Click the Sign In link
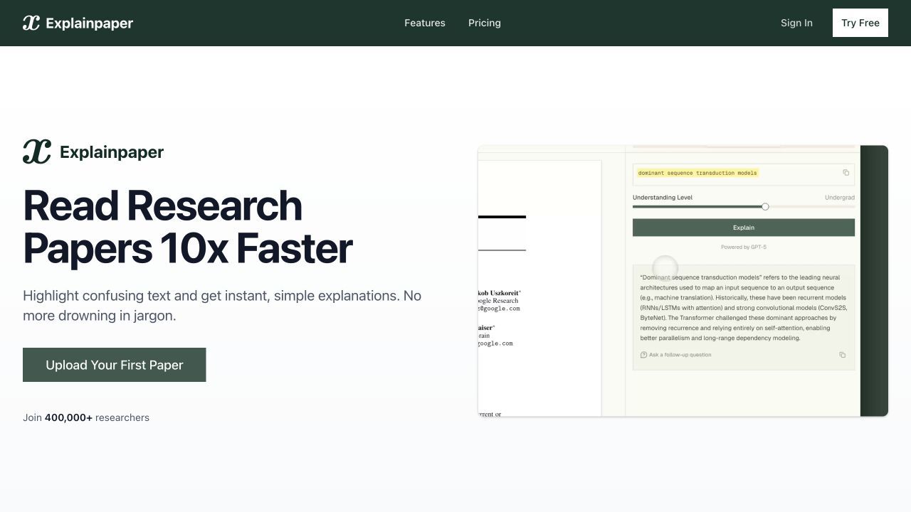911x512 pixels. [x=796, y=23]
